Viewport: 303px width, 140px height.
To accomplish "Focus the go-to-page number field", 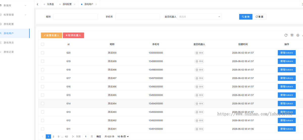I will pyautogui.click(x=86, y=136).
